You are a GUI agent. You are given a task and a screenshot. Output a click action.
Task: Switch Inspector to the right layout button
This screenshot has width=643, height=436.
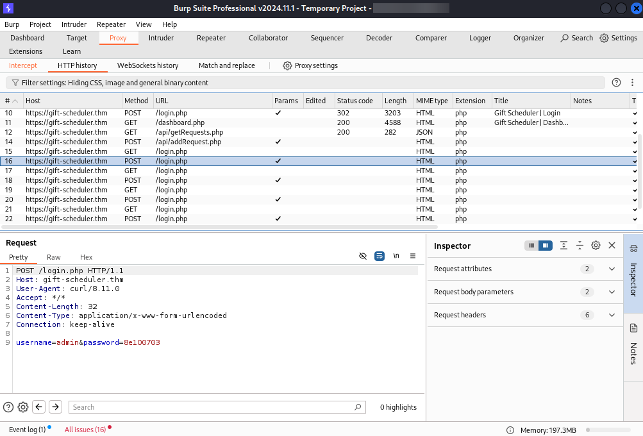click(546, 246)
